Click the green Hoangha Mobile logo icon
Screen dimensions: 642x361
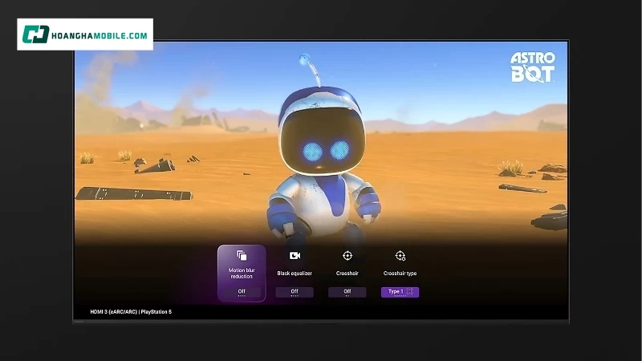tap(36, 34)
